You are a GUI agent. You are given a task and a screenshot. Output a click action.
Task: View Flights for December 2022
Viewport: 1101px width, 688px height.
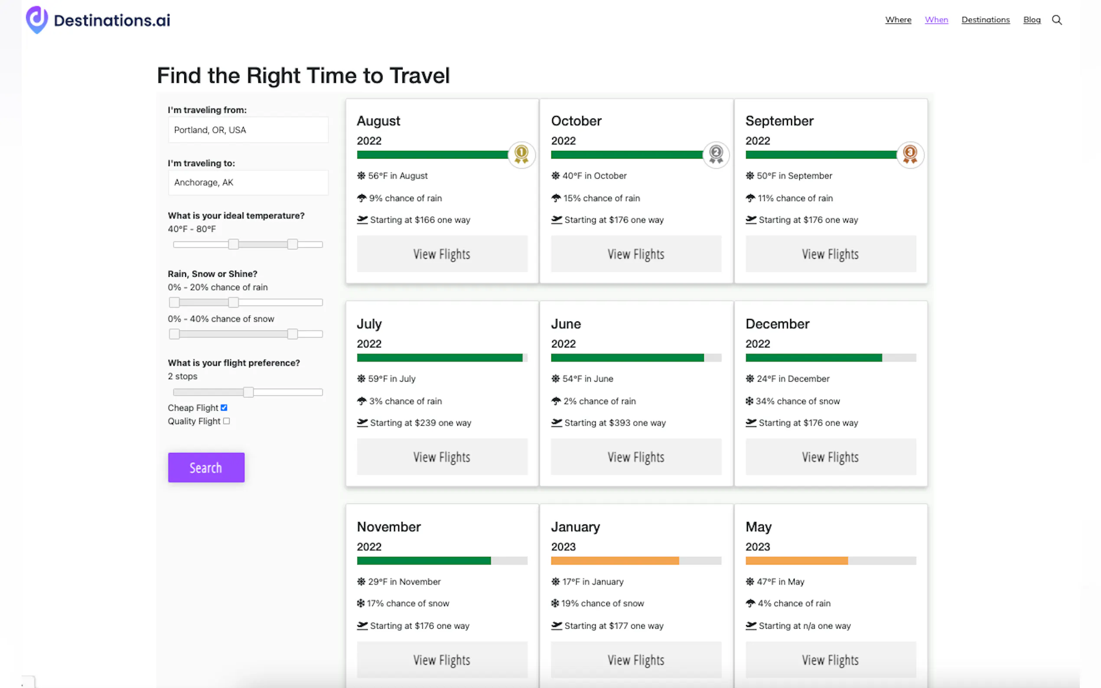tap(830, 457)
